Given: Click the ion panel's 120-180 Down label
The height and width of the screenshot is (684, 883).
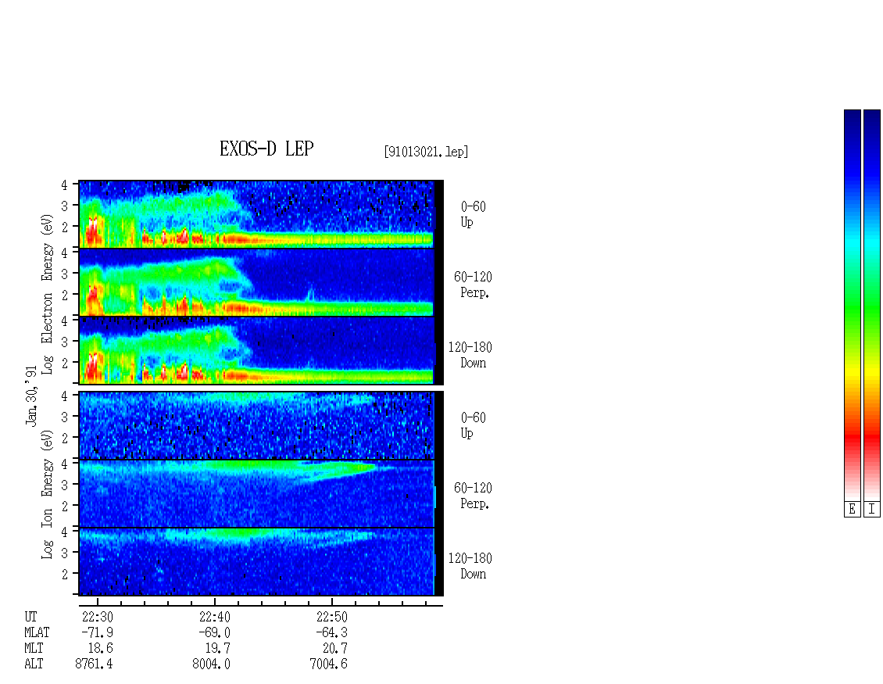Looking at the screenshot, I should (x=470, y=566).
